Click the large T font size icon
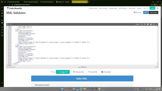162x91 pixels. coord(157,67)
